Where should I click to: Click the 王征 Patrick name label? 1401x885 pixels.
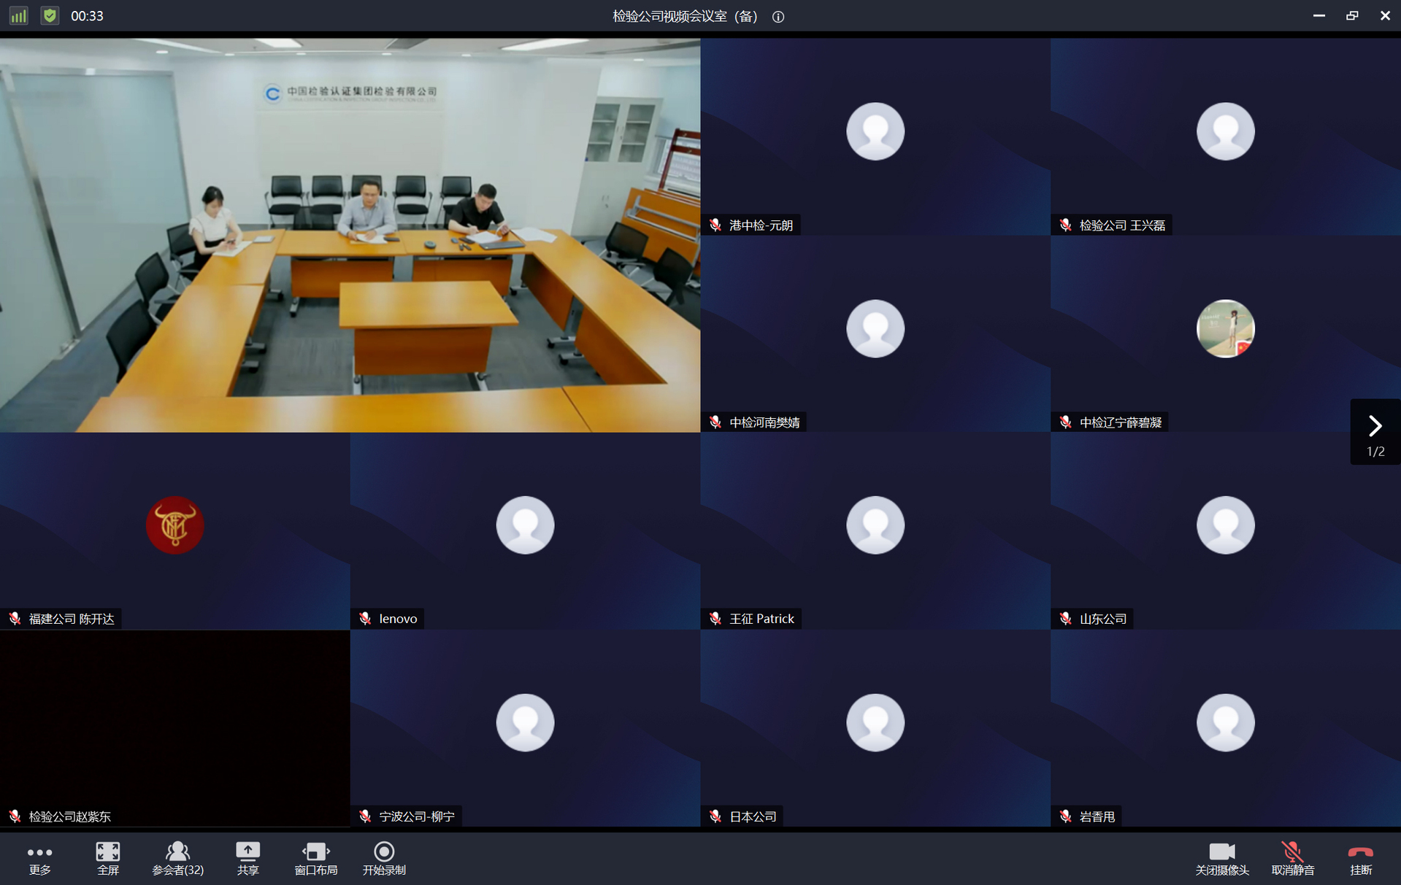pos(761,619)
